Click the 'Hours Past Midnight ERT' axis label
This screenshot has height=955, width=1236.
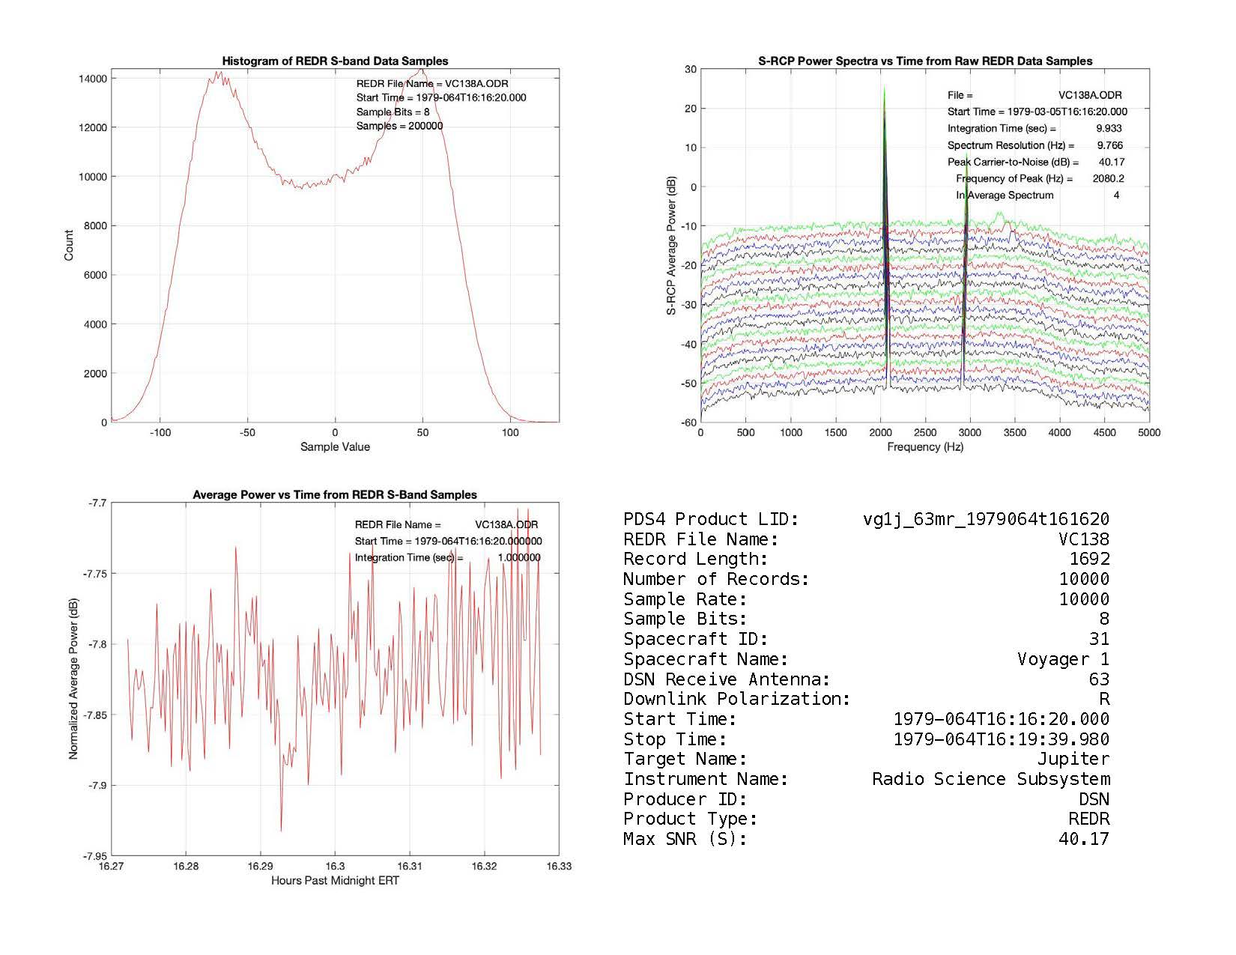tap(335, 881)
